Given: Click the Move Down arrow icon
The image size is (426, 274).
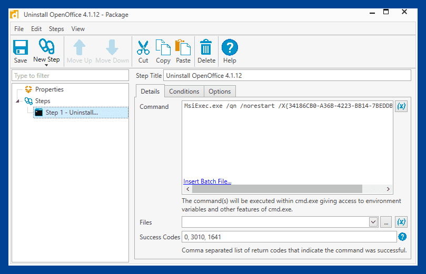Looking at the screenshot, I should (112, 47).
